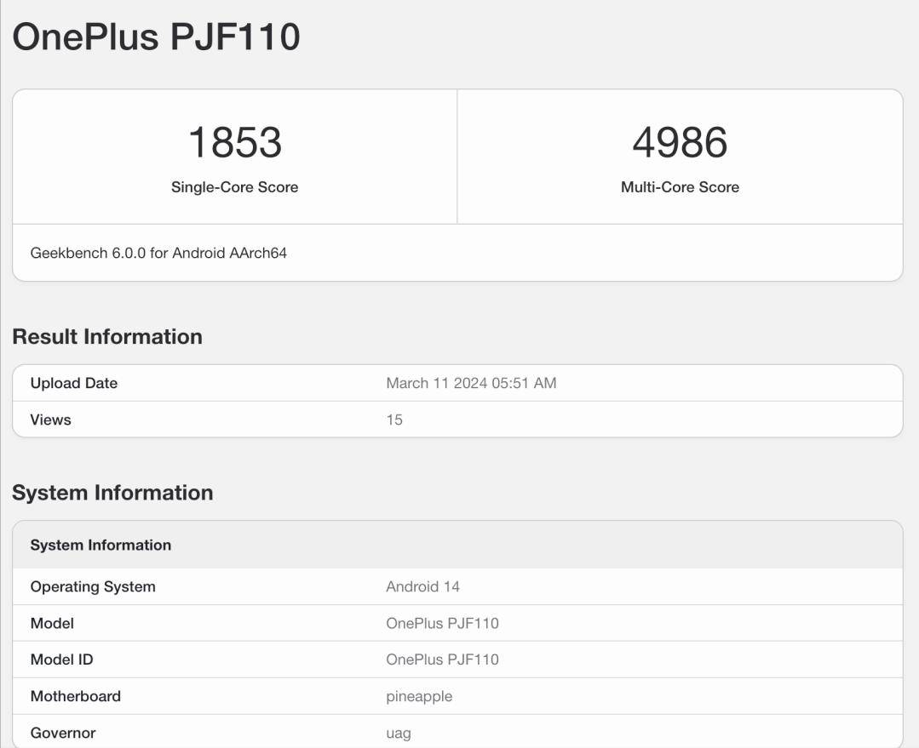Select the 1853 single-core score number

click(x=234, y=142)
